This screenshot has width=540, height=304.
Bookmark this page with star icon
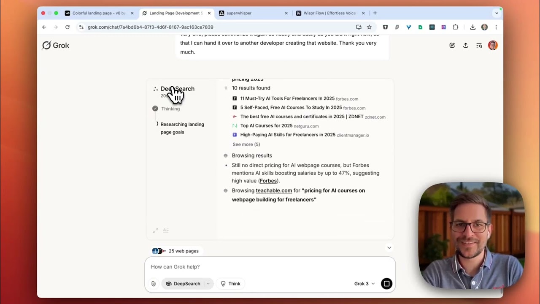coord(369,27)
